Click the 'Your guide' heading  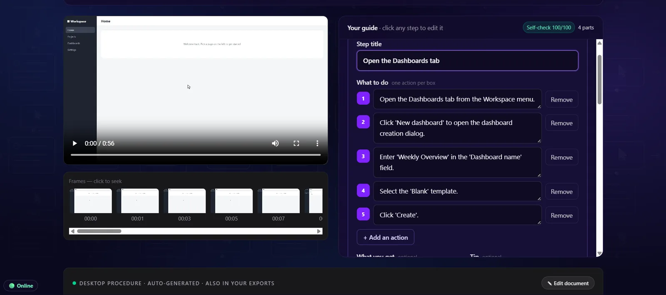[x=363, y=28]
